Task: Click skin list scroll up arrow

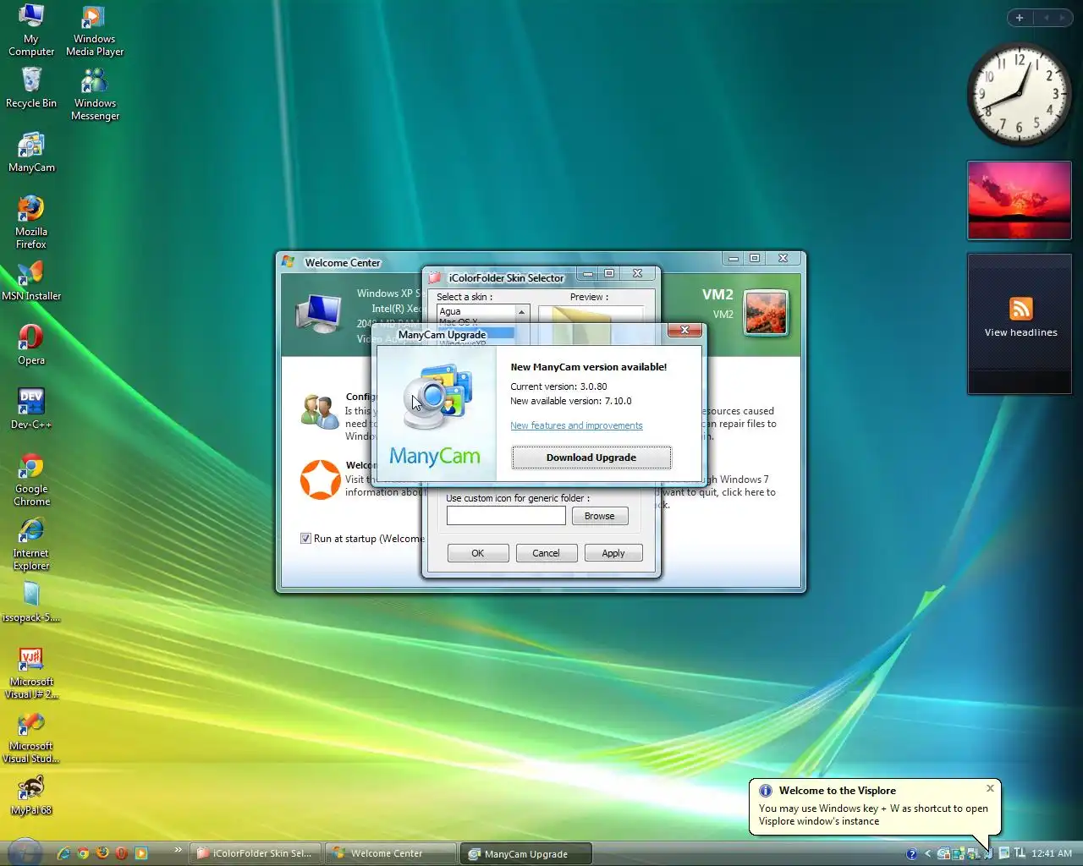Action: coord(522,312)
